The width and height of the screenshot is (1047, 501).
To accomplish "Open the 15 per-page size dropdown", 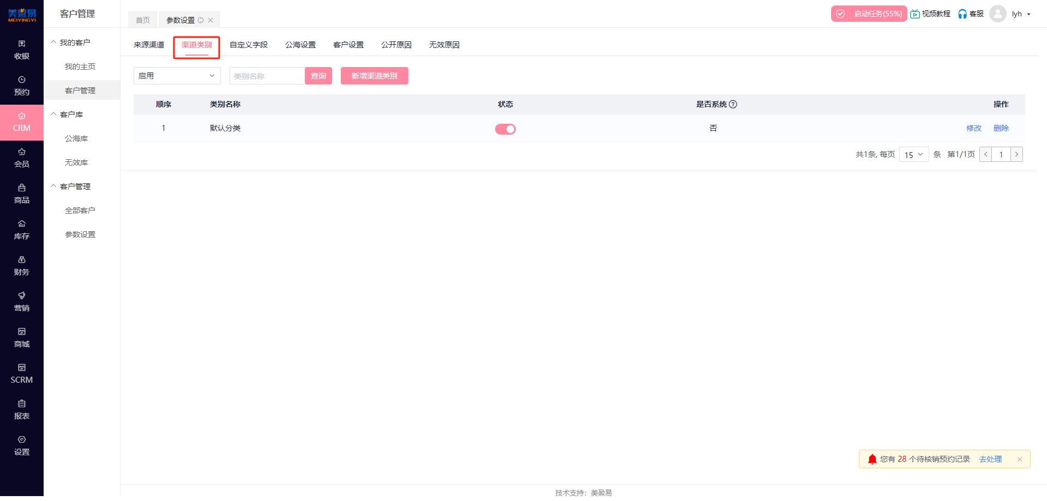I will click(913, 155).
